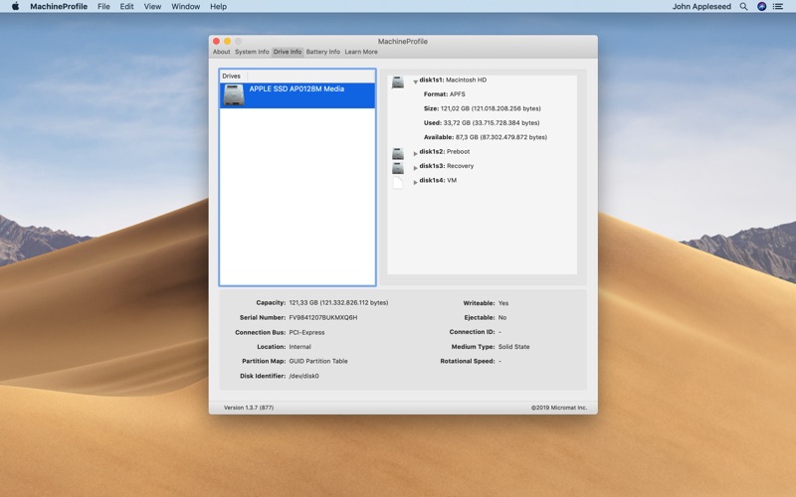Click the disk1s4: VM label
Viewport: 796px width, 497px height.
click(438, 180)
